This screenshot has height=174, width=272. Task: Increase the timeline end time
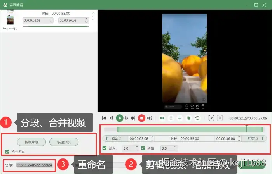pyautogui.click(x=239, y=137)
